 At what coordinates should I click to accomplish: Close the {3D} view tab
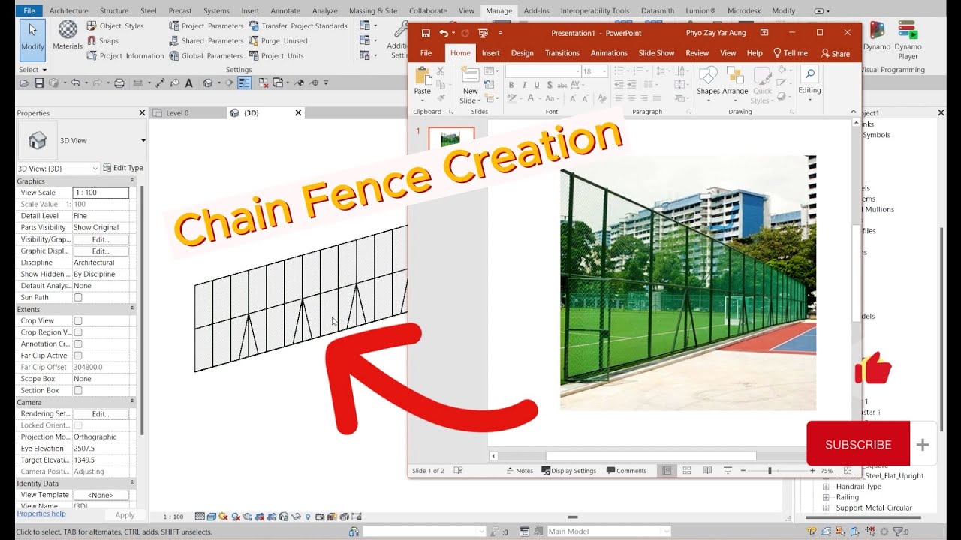(x=298, y=113)
